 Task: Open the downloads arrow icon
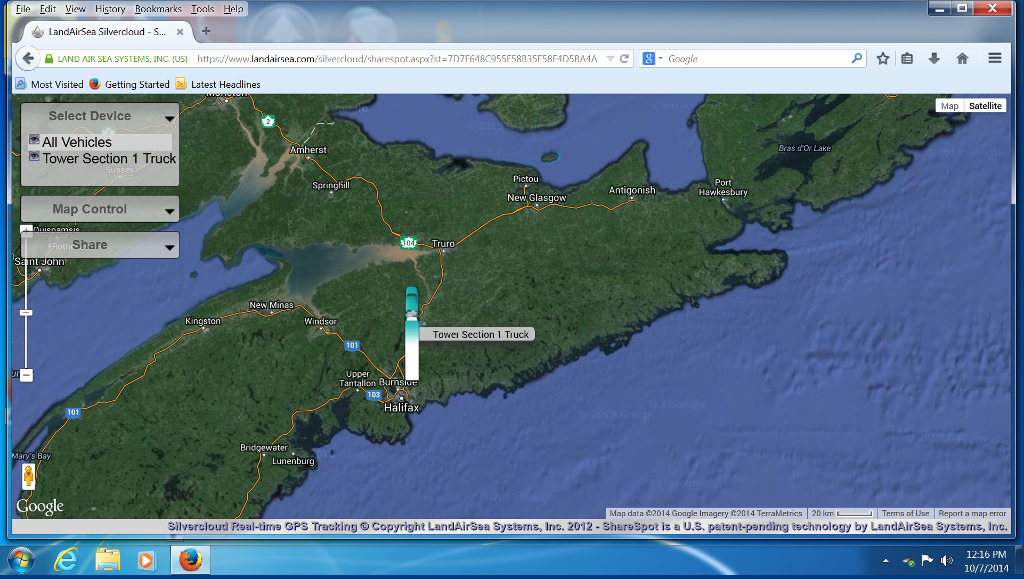(x=934, y=59)
